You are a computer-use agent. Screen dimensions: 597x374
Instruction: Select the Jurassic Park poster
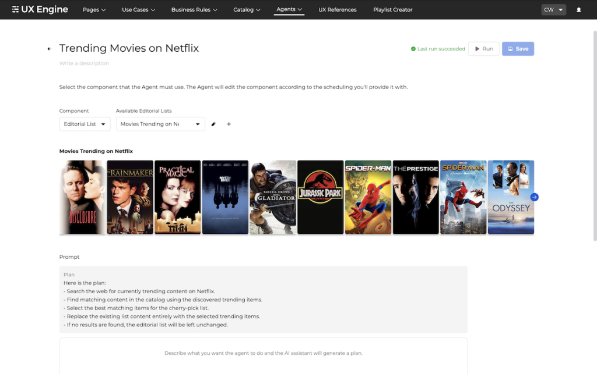point(320,197)
